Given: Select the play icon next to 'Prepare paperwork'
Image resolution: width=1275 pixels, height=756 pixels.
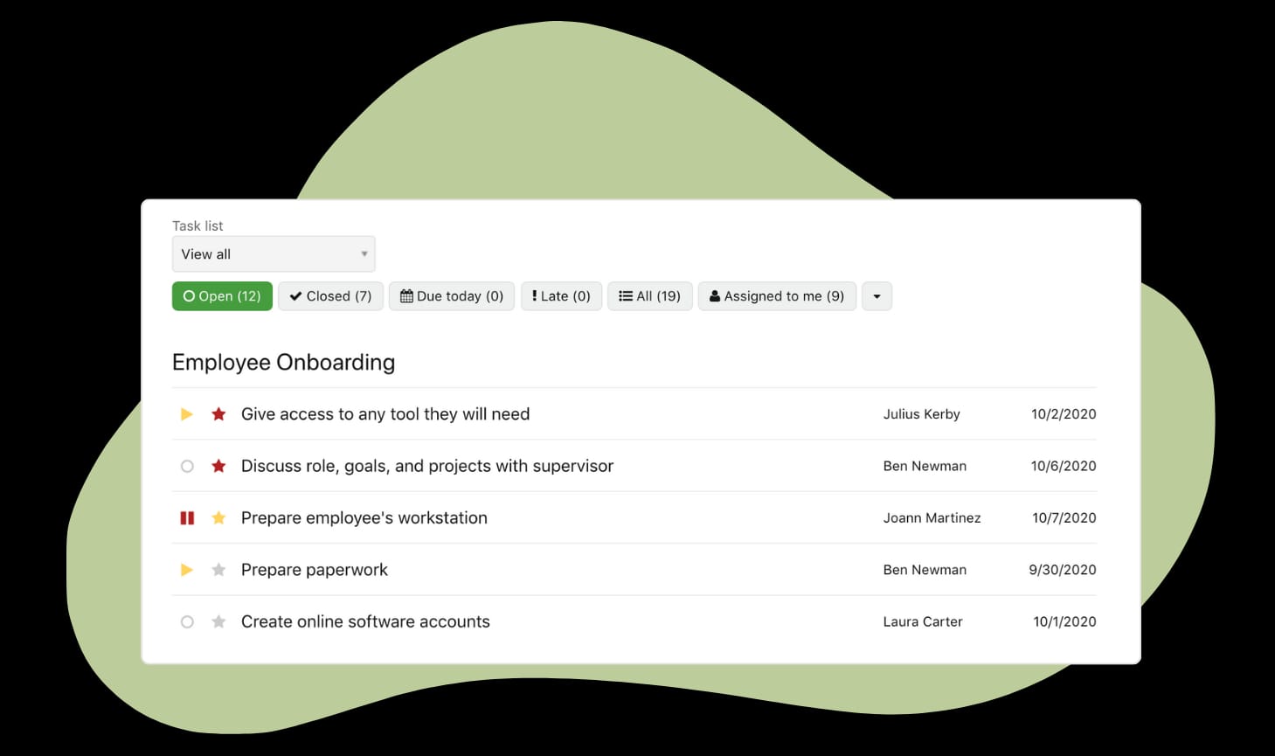Looking at the screenshot, I should tap(186, 569).
